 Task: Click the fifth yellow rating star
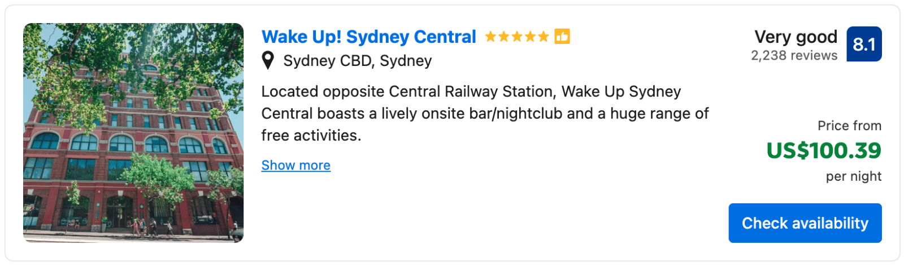544,37
